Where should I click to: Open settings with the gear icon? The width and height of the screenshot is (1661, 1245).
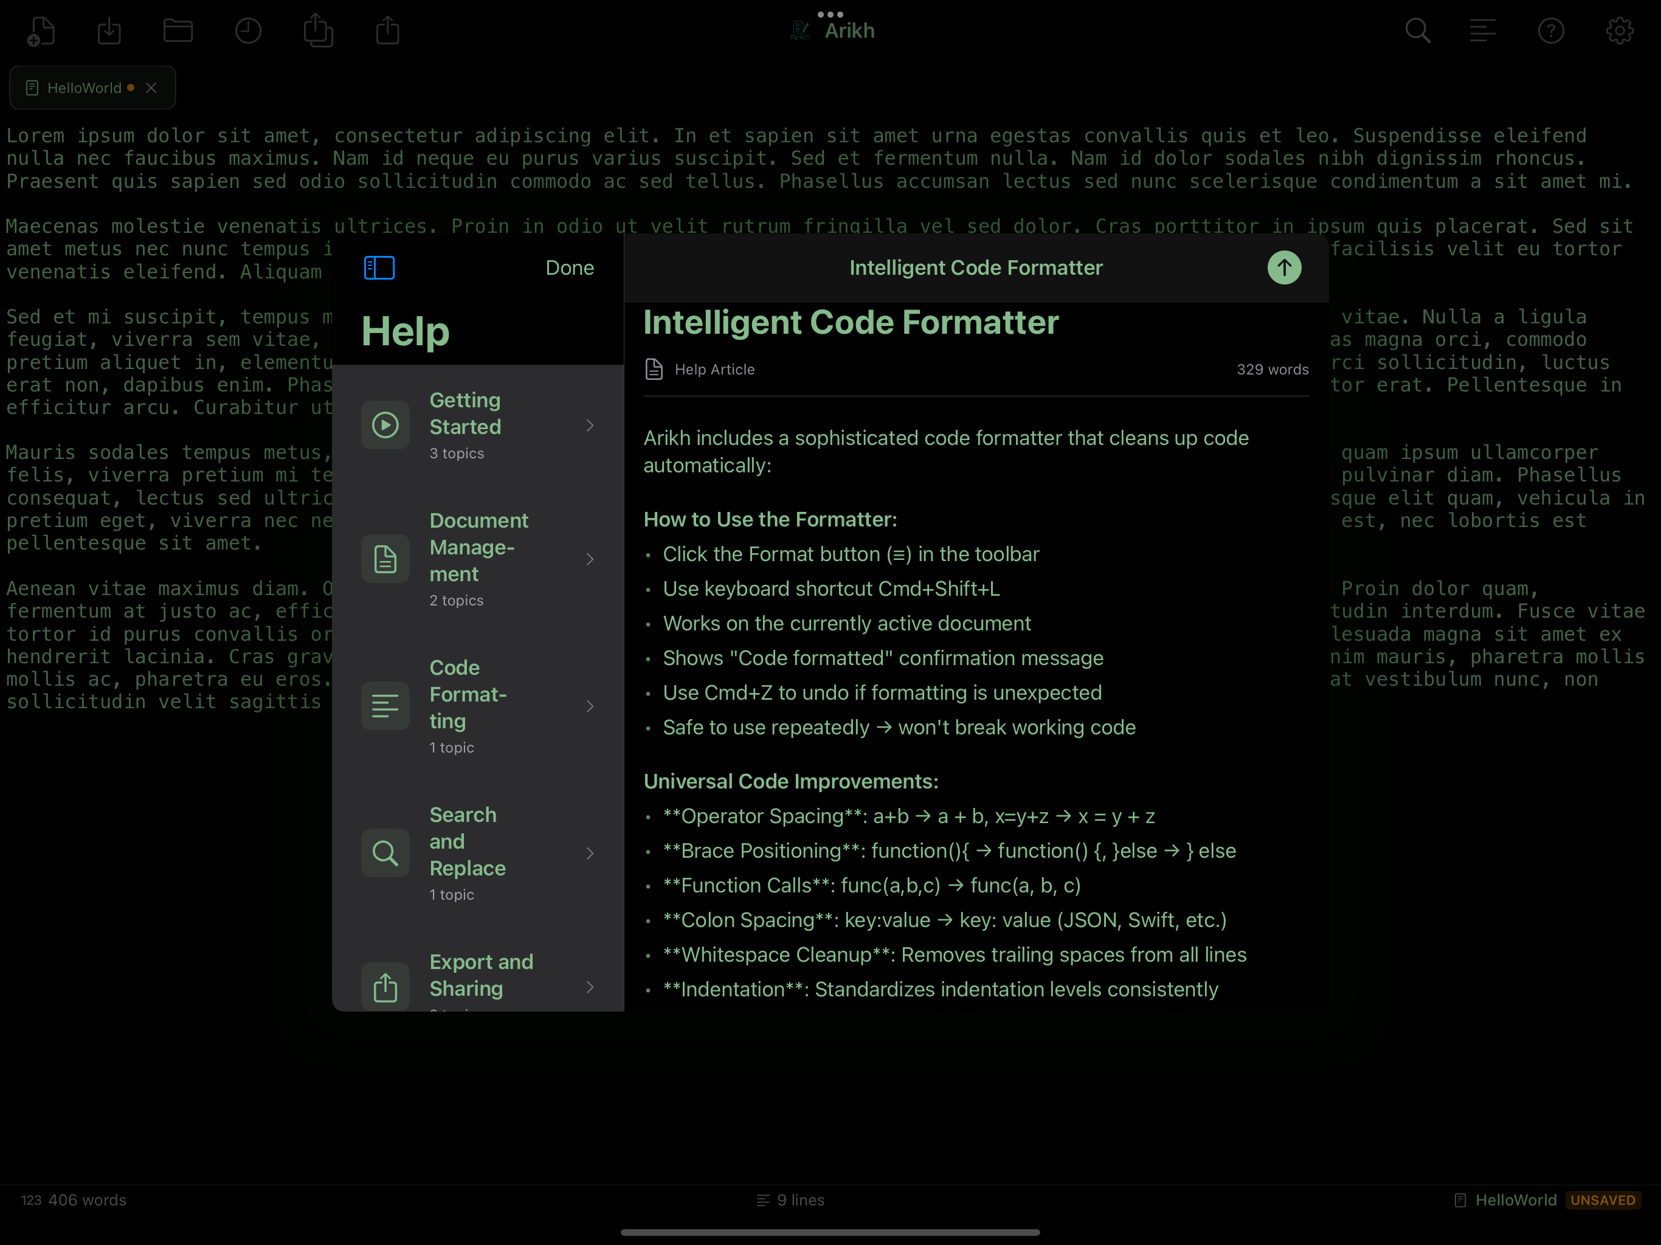(1620, 31)
